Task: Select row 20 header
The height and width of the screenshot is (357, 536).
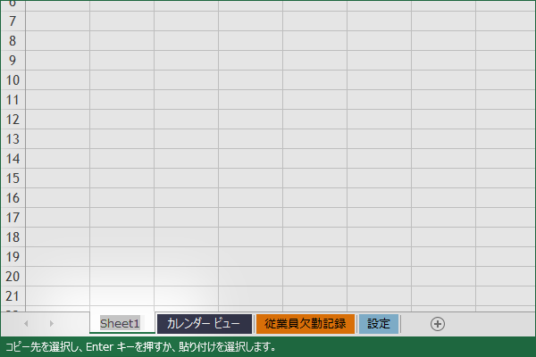Action: click(13, 277)
